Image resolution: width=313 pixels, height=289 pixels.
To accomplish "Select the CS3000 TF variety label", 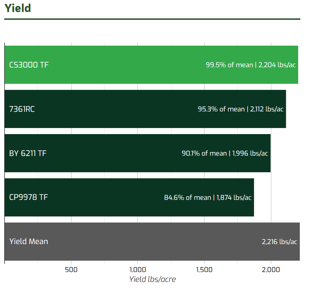I will click(x=29, y=65).
